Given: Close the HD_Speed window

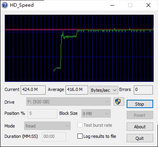Looking at the screenshot, I should coord(148,5).
